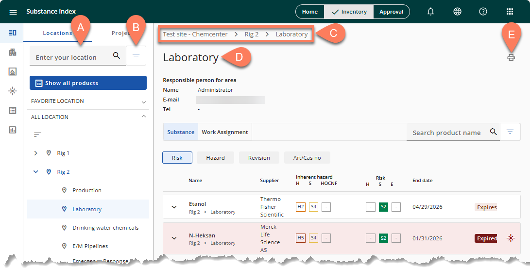Open the help question mark icon
This screenshot has width=530, height=268.
point(483,12)
